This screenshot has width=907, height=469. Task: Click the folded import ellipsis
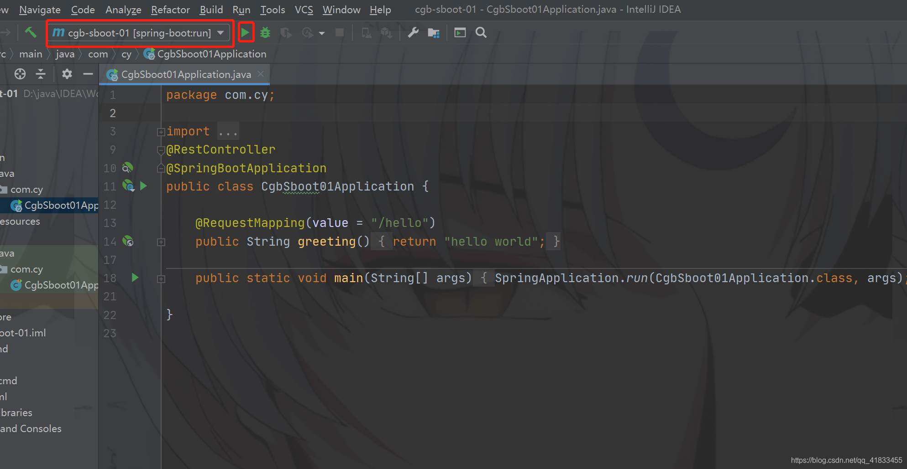[x=228, y=132]
